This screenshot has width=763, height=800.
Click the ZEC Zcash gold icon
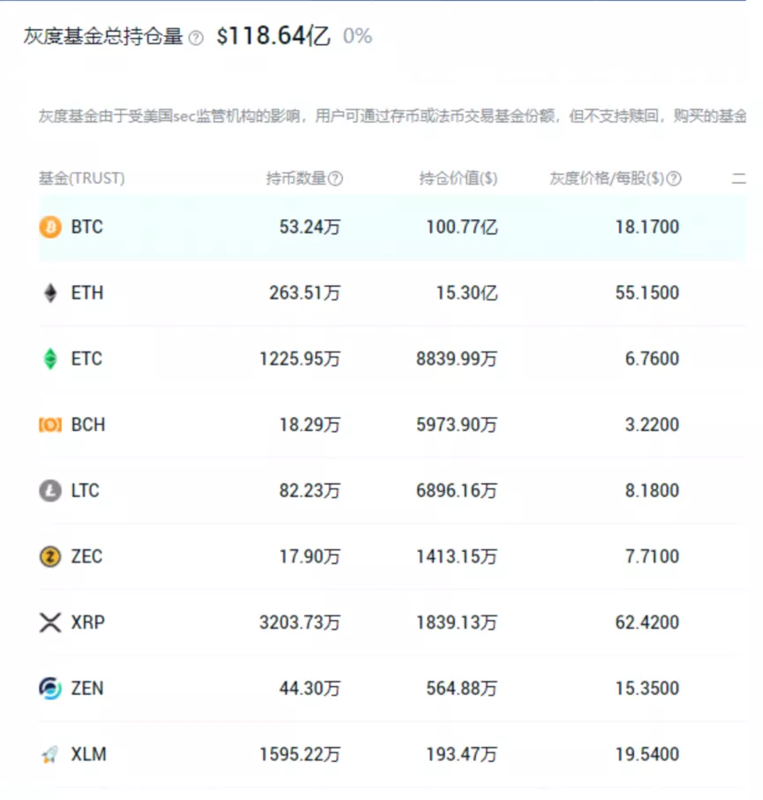pos(50,556)
